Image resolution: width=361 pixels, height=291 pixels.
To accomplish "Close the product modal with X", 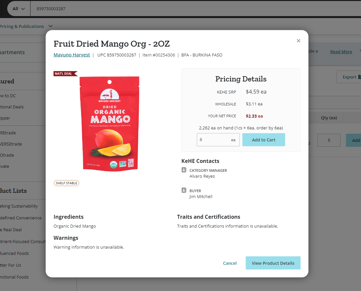I will point(298,41).
